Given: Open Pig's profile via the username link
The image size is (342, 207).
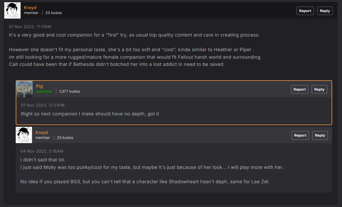Looking at the screenshot, I should 40,86.
